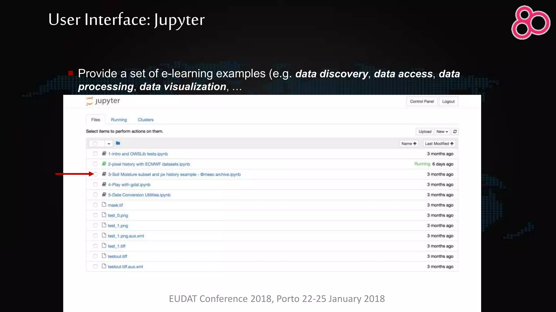Click file icon beside test_1.tiff
Viewport: 556px width, 312px height.
pos(104,246)
